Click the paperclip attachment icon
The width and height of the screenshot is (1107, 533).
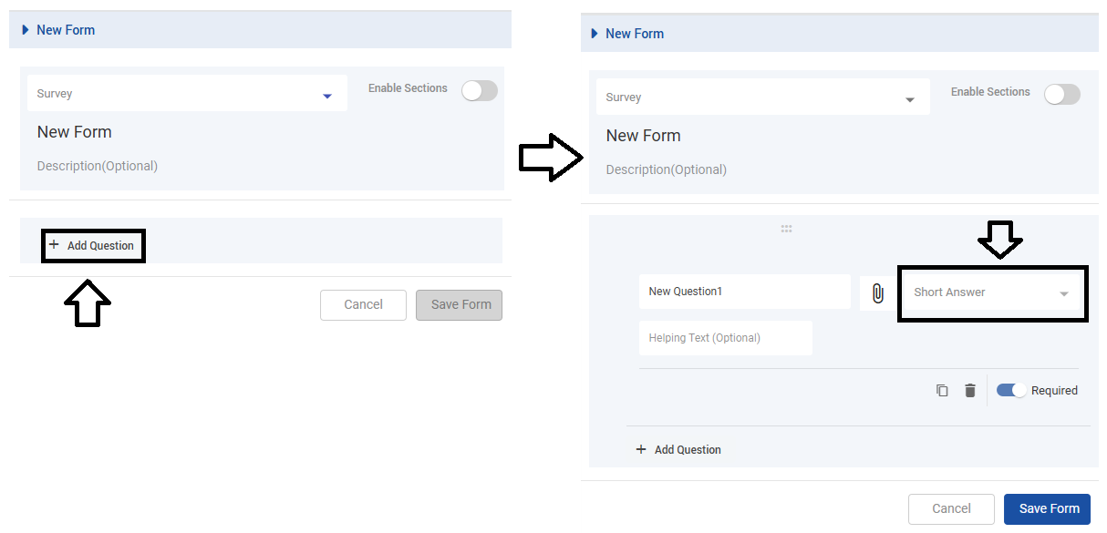point(877,293)
